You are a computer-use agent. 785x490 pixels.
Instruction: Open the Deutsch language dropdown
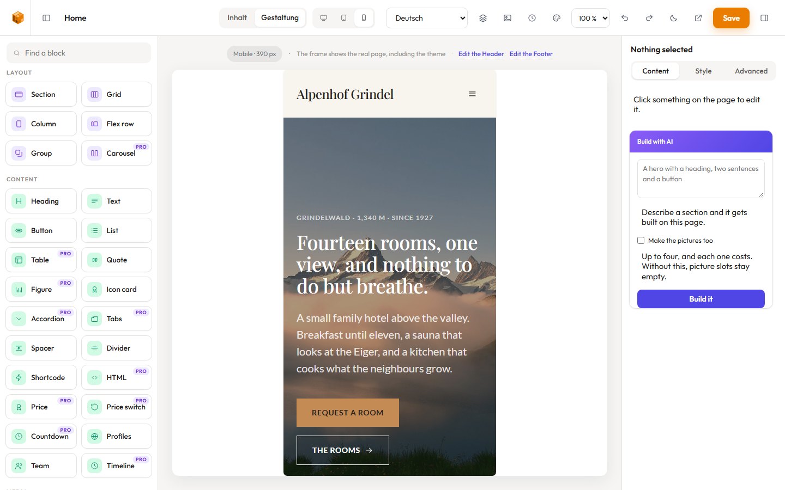click(x=427, y=18)
